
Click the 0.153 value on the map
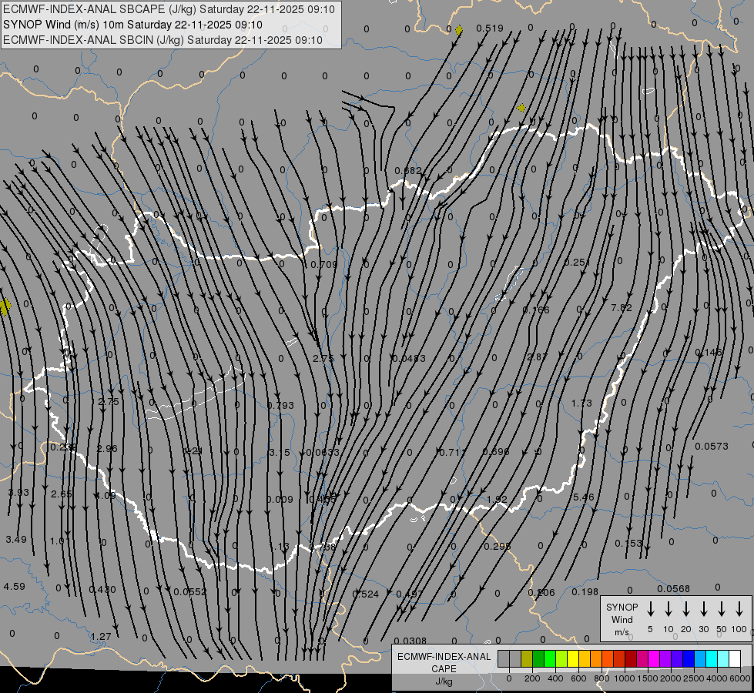click(628, 544)
